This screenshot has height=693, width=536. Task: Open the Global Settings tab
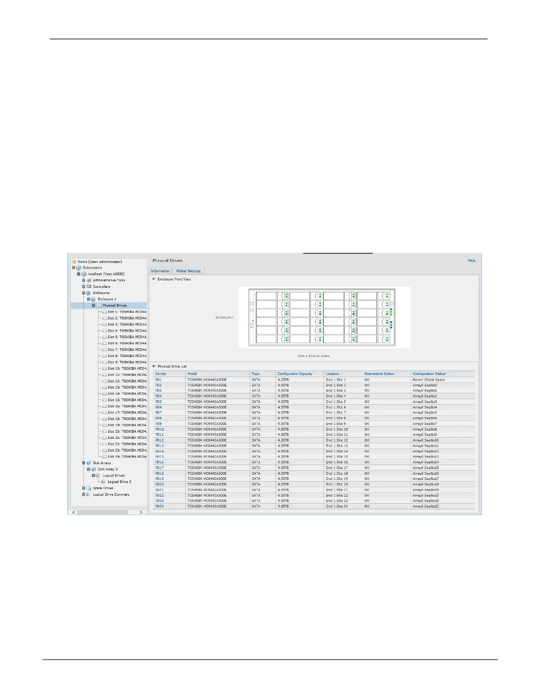188,271
